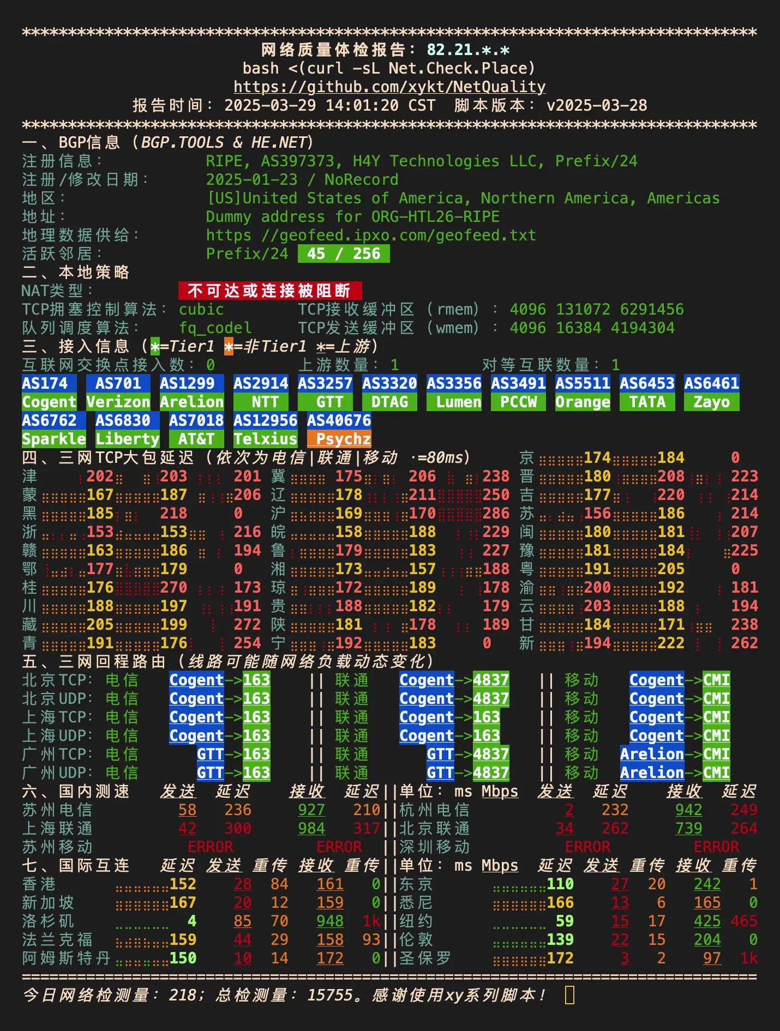
Task: Click the 上海UDP row label
Action: tap(57, 735)
